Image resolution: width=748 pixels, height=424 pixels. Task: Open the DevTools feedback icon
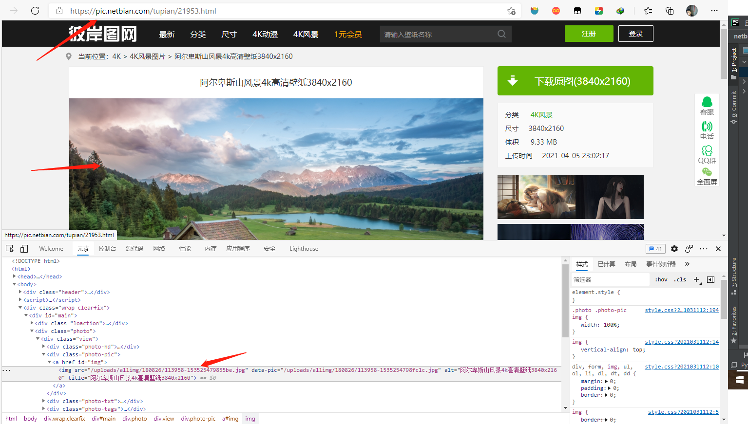(x=689, y=249)
